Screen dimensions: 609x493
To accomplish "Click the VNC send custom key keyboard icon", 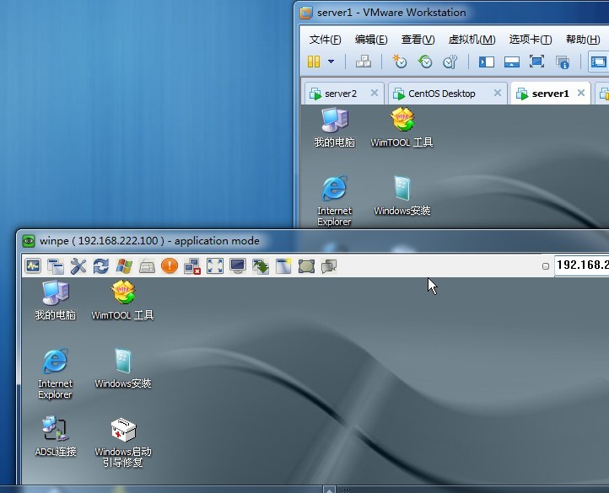I will pos(147,266).
